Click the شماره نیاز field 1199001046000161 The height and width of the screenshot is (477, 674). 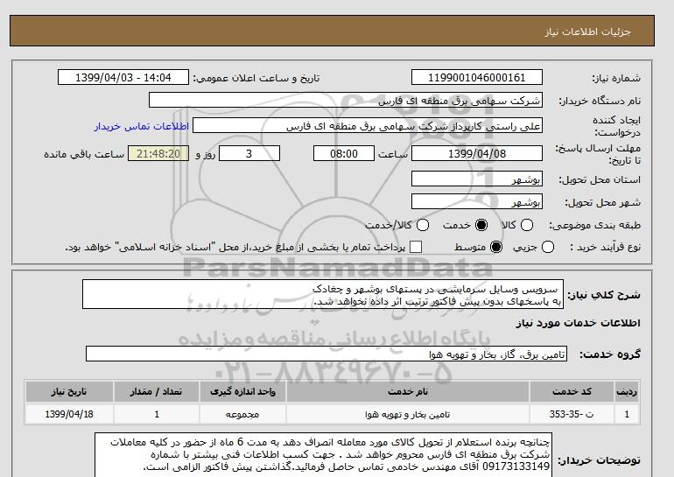click(x=477, y=77)
